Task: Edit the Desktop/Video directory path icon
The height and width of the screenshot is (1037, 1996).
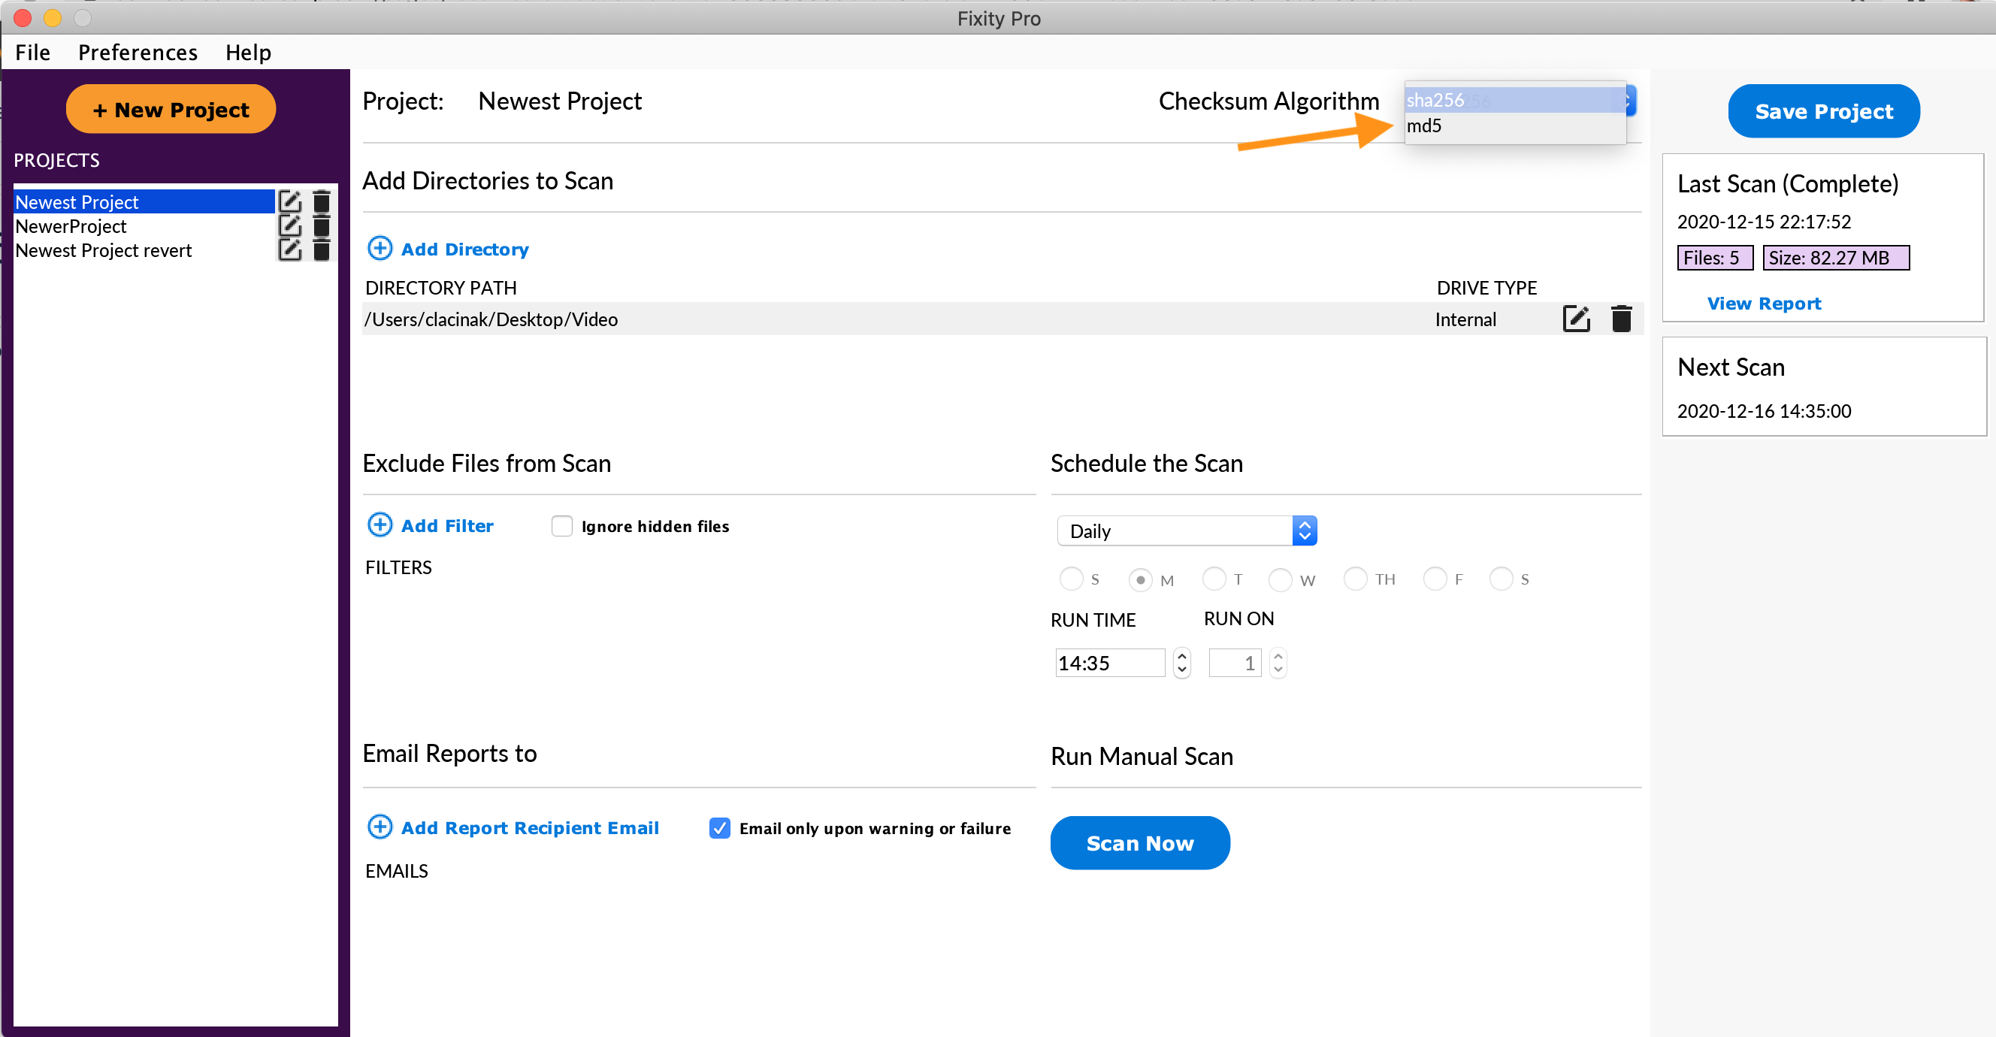Action: [x=1577, y=319]
